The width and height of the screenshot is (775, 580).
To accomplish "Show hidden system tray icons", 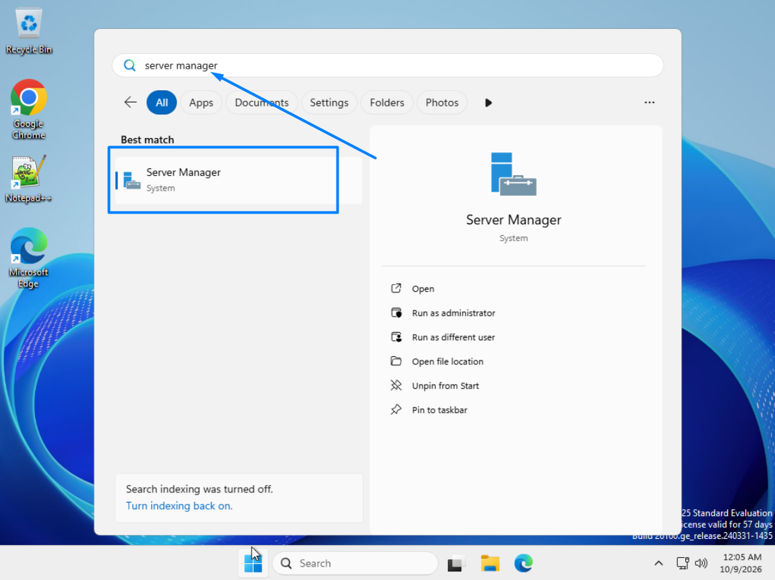I will pyautogui.click(x=658, y=563).
